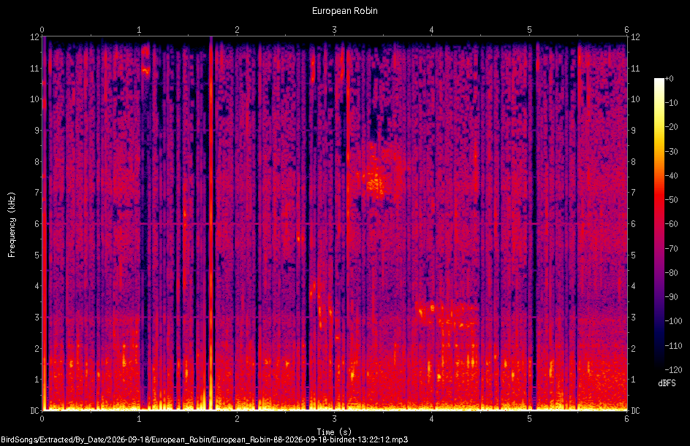
Task: Click the 9 kHz label on right axis
Action: (633, 131)
